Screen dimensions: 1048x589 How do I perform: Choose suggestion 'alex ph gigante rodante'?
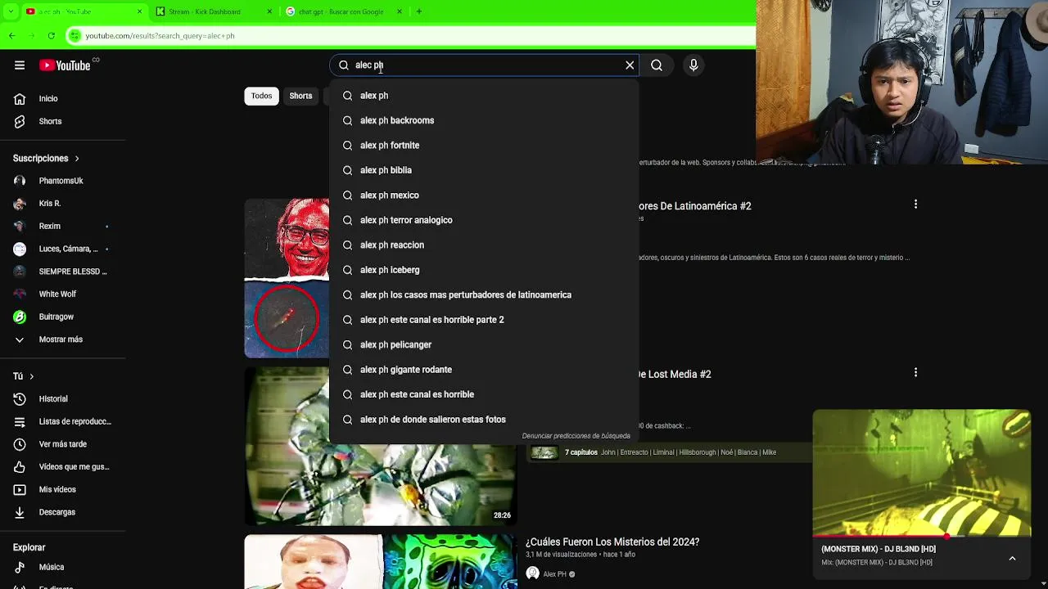484,370
